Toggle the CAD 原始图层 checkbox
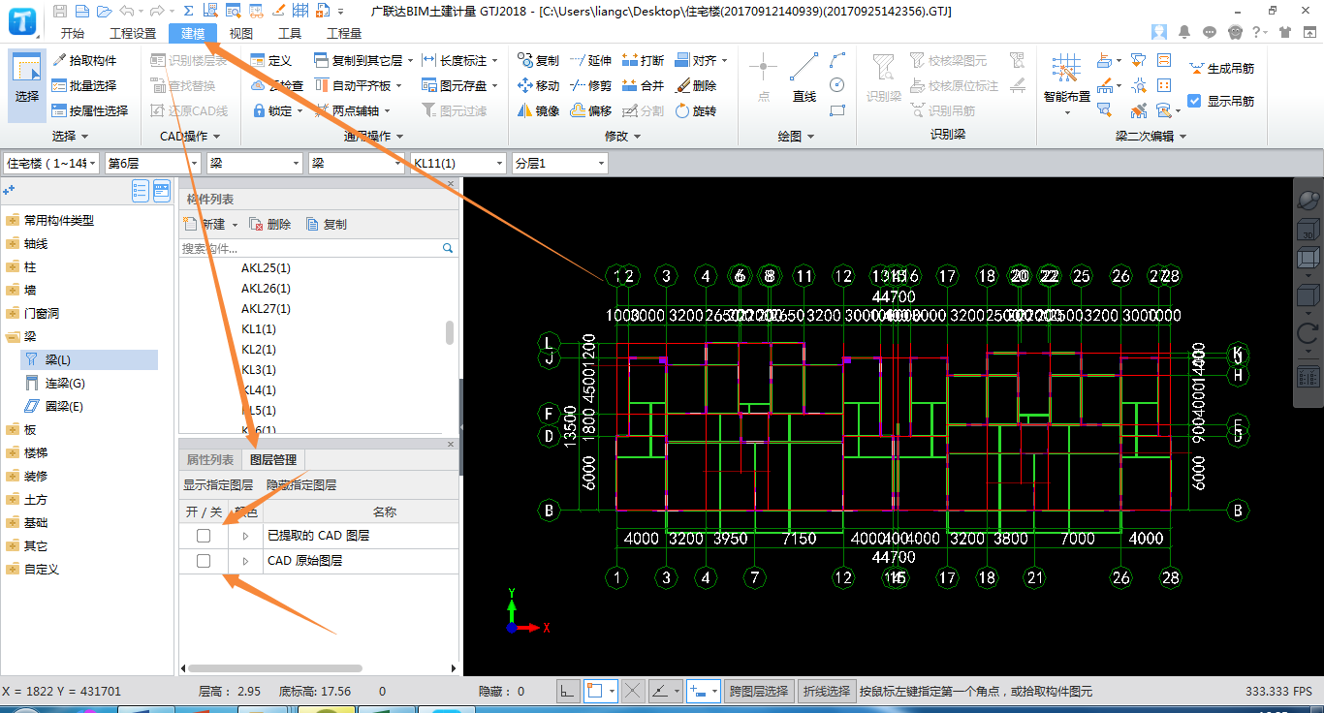 (204, 561)
